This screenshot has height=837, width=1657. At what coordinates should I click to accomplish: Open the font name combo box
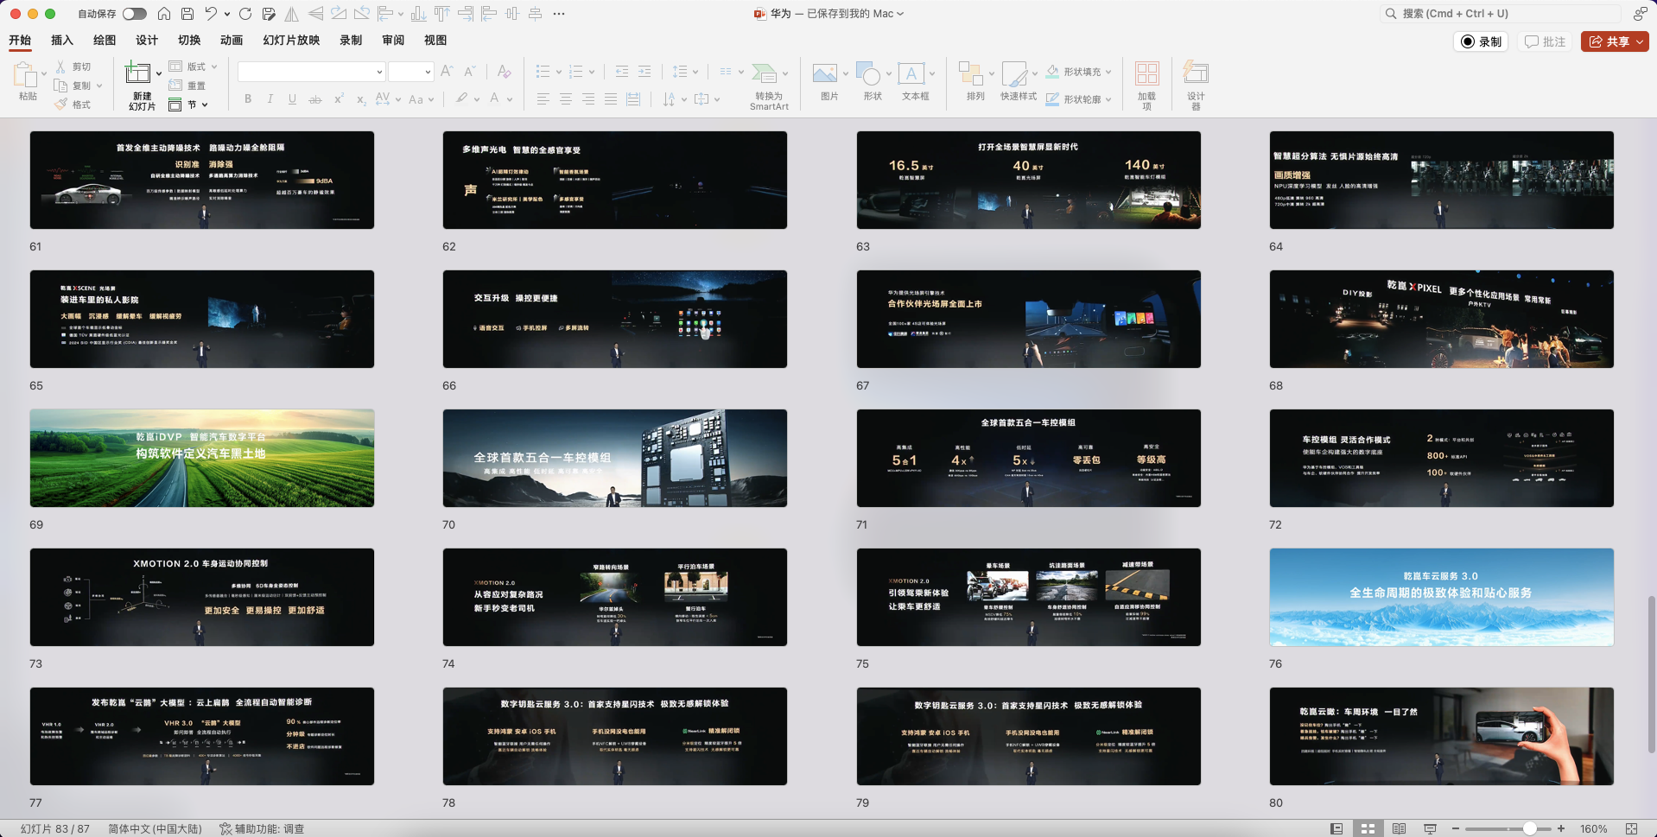(311, 72)
